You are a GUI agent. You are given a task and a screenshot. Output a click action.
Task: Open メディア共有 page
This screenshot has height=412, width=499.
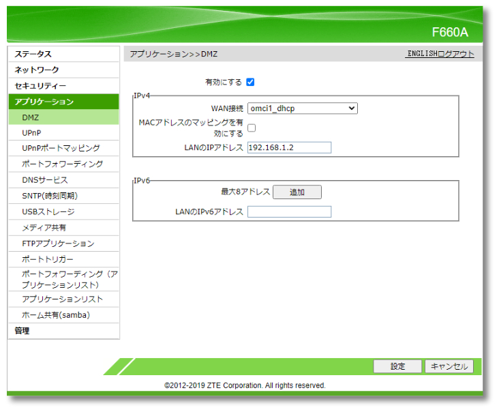63,228
